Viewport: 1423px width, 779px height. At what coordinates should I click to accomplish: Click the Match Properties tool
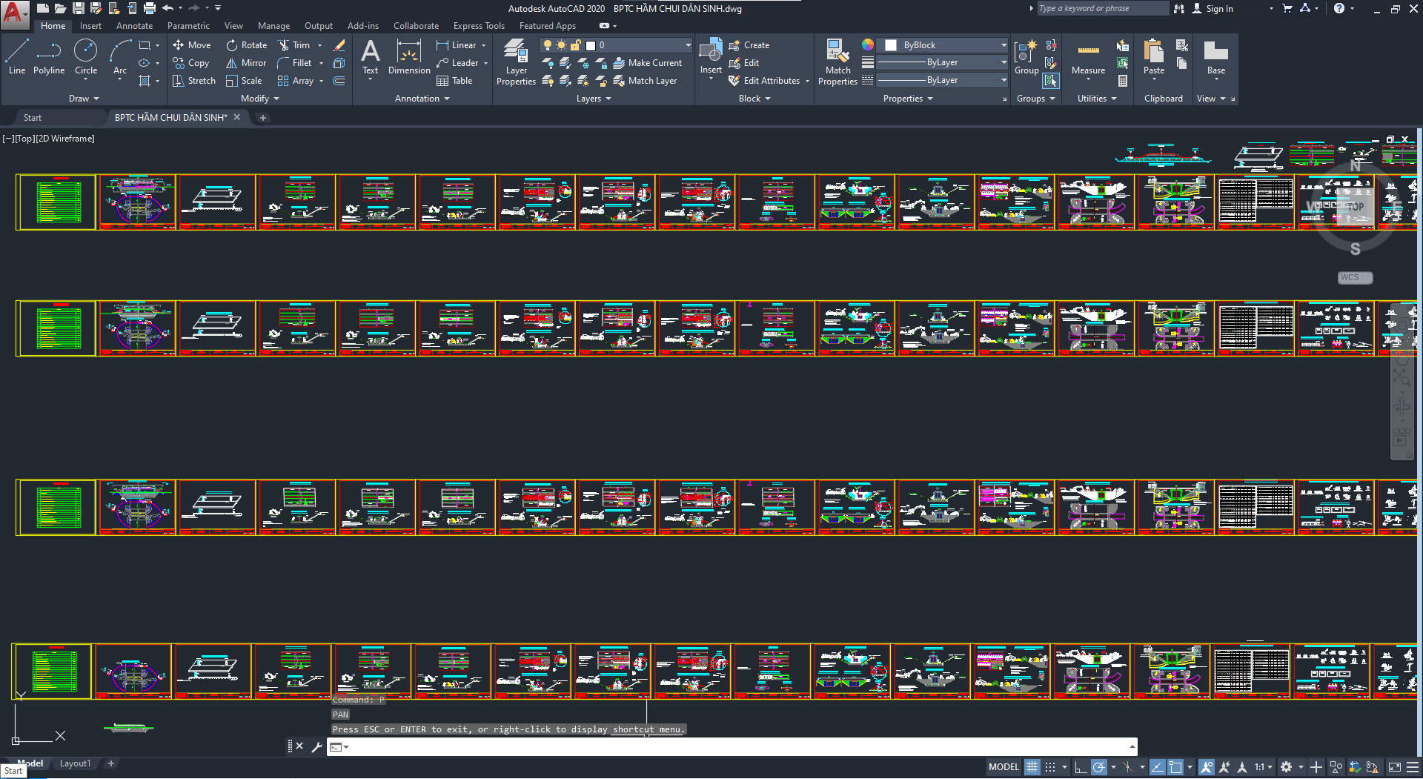[x=837, y=63]
